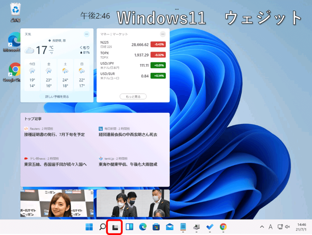Click weather location 長野県, 原

57,41
